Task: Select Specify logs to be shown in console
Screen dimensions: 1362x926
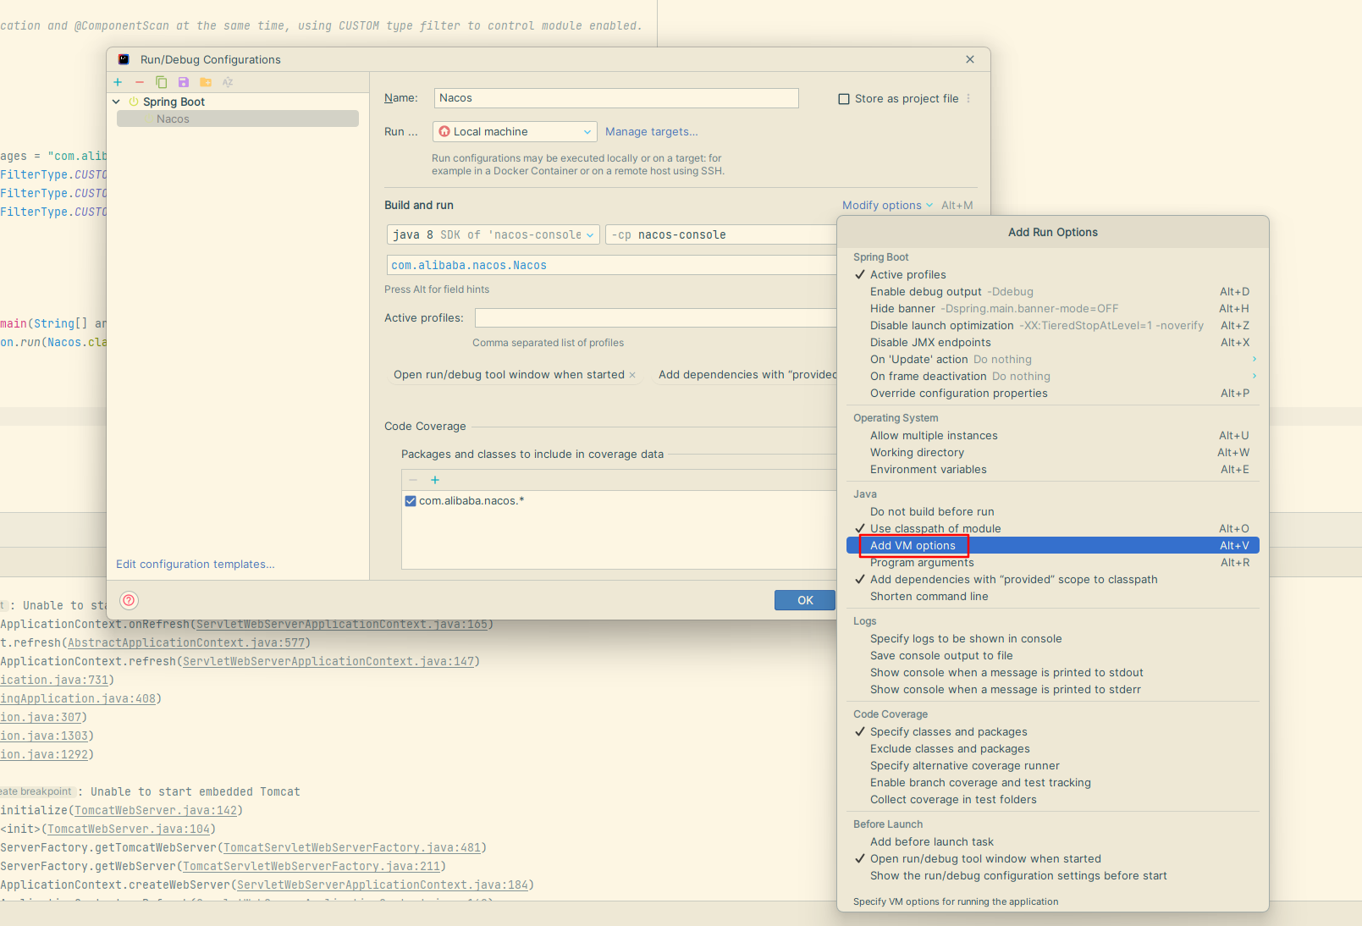Action: (1053, 638)
